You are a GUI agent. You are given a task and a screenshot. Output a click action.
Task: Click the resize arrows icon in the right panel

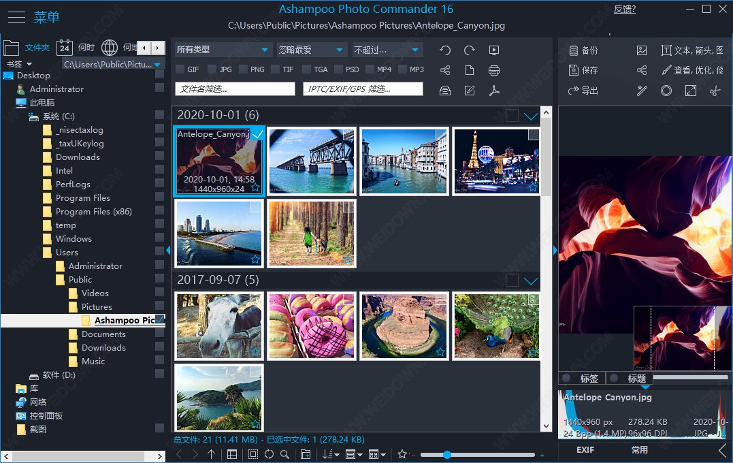[691, 91]
